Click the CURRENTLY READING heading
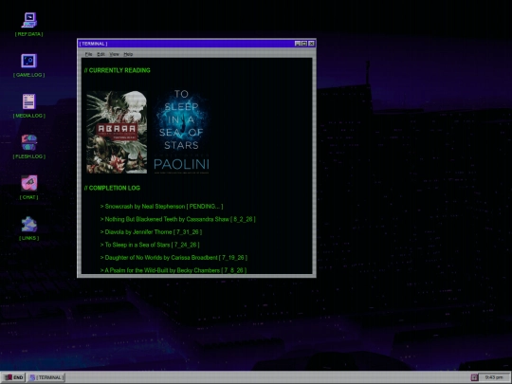The image size is (512, 384). [x=118, y=70]
